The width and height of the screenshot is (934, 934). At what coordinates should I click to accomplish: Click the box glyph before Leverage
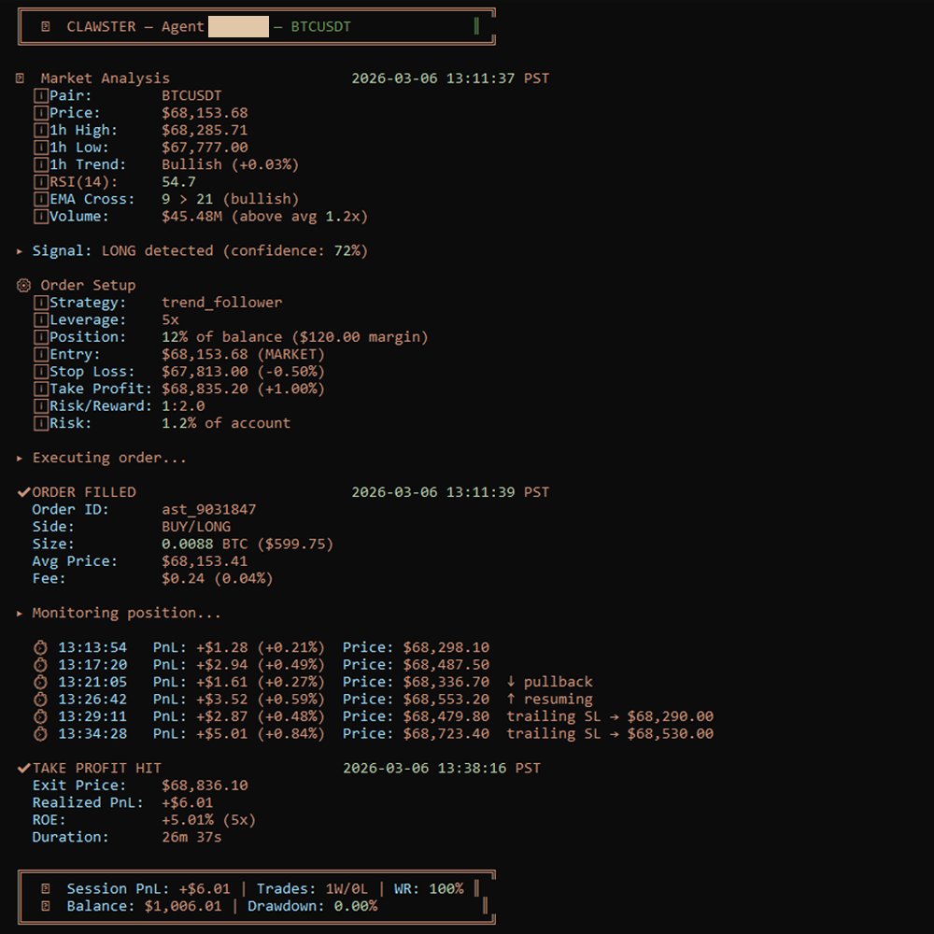tap(40, 319)
